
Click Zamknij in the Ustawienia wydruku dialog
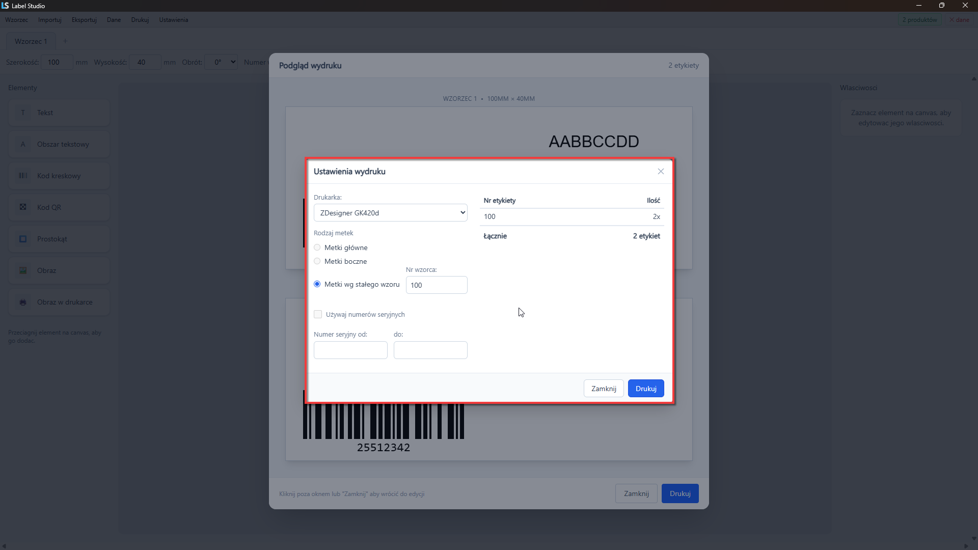(x=604, y=389)
